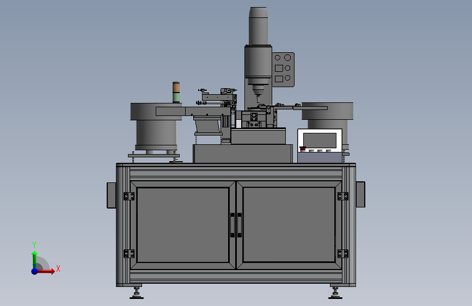This screenshot has width=472, height=306.
Task: Select the red button on the HMI box
Action: click(303, 149)
